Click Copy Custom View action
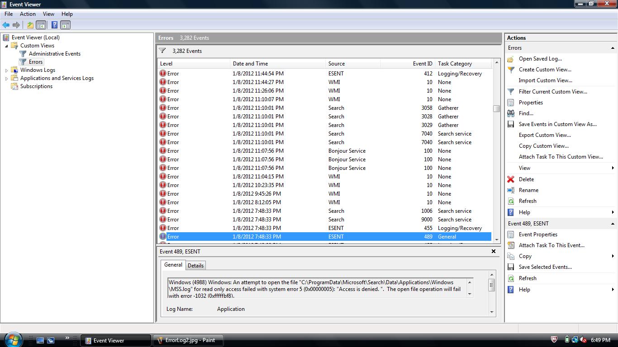The width and height of the screenshot is (618, 347). pyautogui.click(x=544, y=146)
